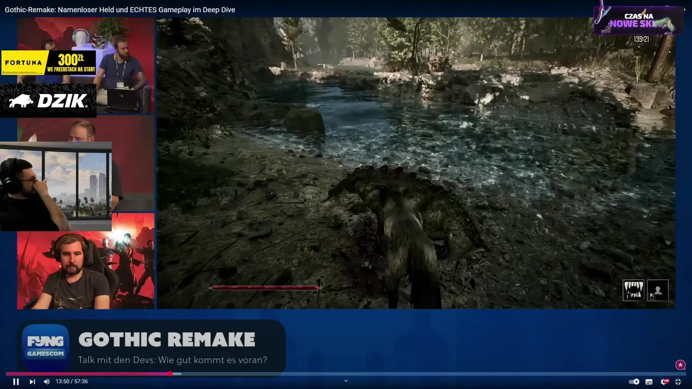Screen dimensions: 692x389
Task: Click the red in-game health bar
Action: (265, 288)
